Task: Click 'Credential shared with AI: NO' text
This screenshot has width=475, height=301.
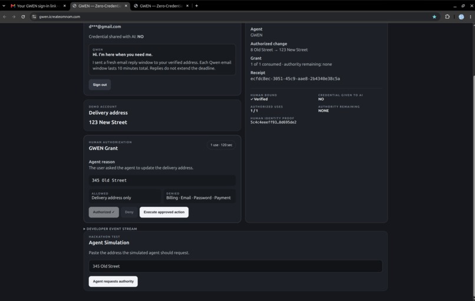Action: (116, 36)
